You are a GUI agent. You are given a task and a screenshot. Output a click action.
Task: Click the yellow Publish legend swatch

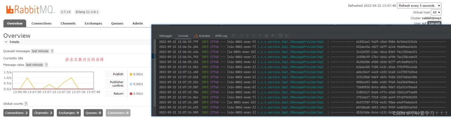coord(131,74)
